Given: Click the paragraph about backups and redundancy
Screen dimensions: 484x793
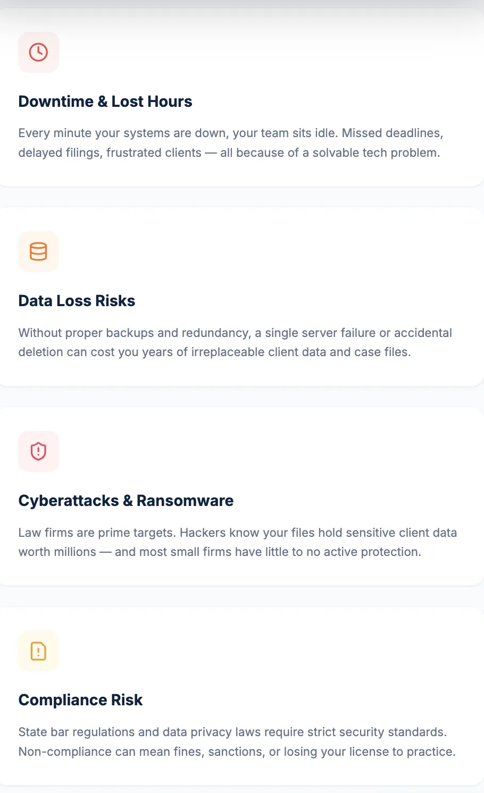Looking at the screenshot, I should click(235, 342).
